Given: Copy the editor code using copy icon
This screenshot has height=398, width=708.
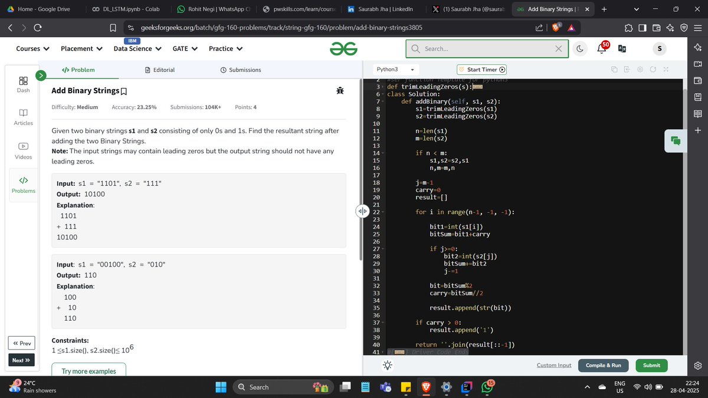Looking at the screenshot, I should [x=614, y=70].
